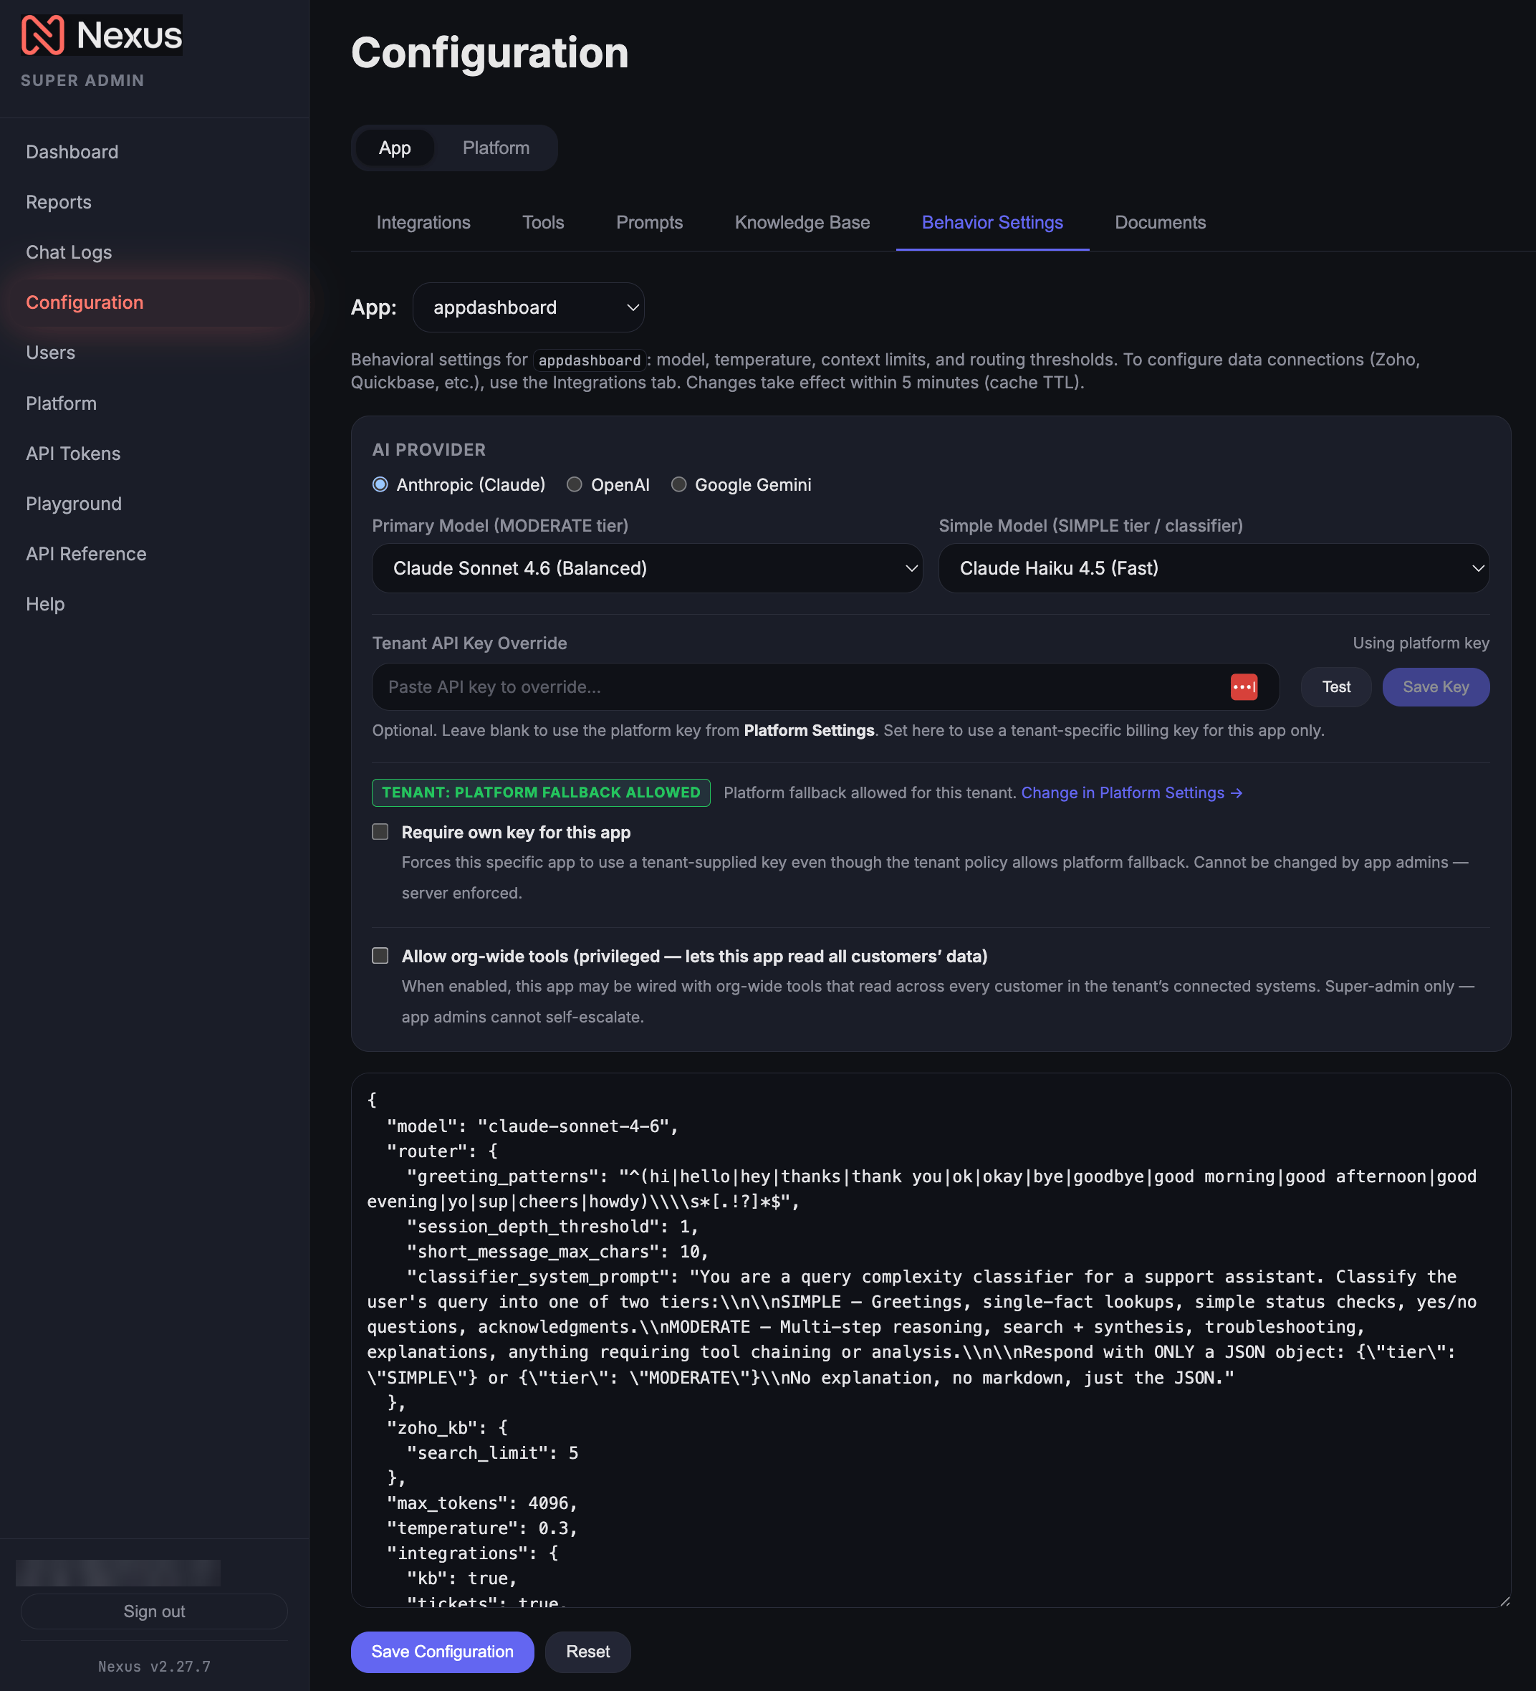This screenshot has width=1536, height=1691.
Task: Select the Behavior Settings tab
Action: pos(992,223)
